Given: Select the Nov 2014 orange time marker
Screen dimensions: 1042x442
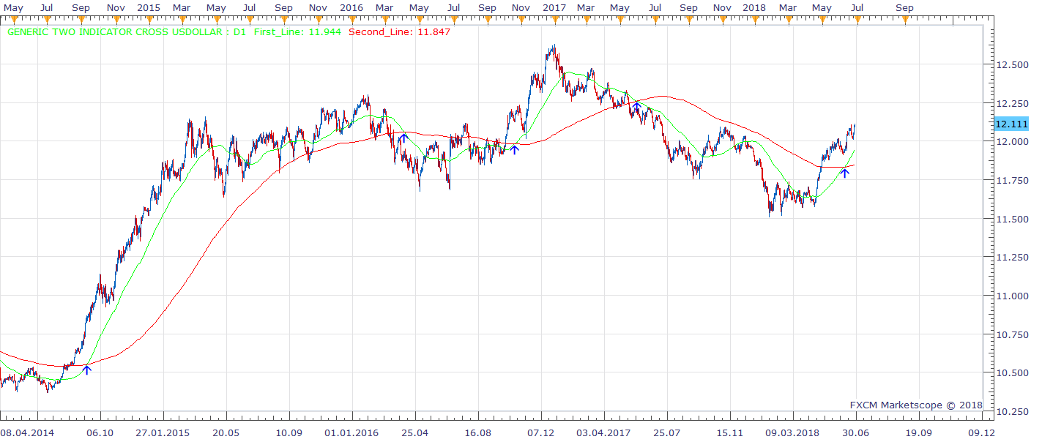Looking at the screenshot, I should pos(115,20).
